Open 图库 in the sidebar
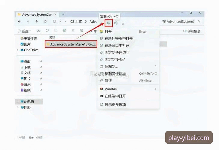 tap(26, 44)
